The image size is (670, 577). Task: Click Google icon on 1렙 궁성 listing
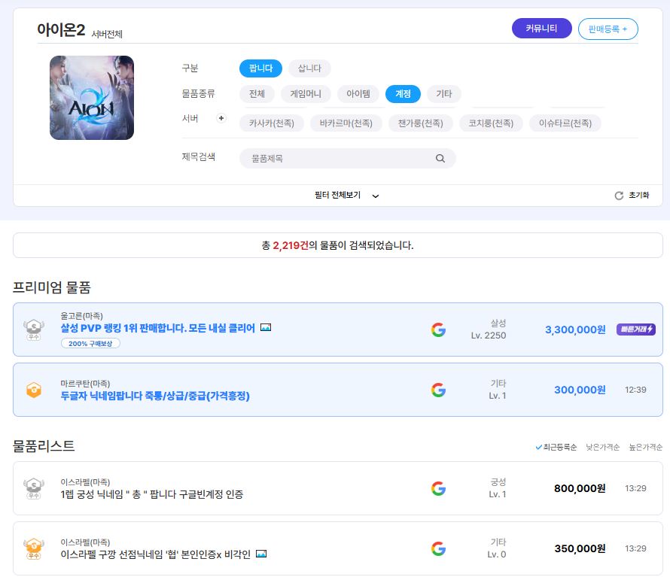click(438, 488)
